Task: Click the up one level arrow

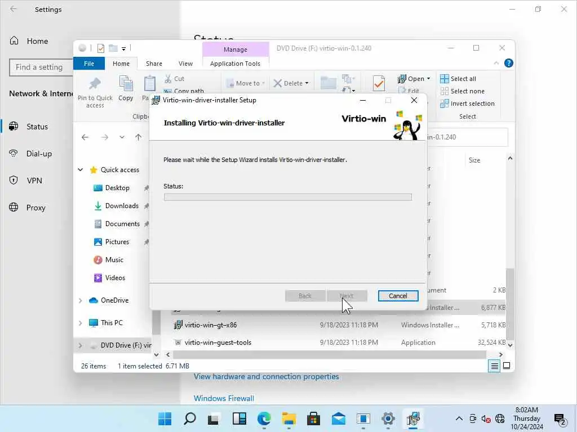Action: pos(139,137)
